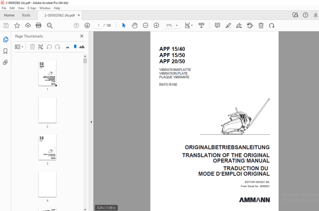Rotate thumbnail page clockwise
This screenshot has height=211, width=319.
pos(58,47)
